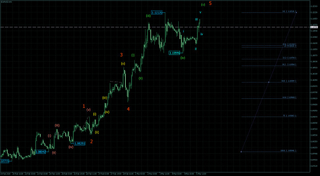
Task: Click the green (iv) wave label
Action: point(183,58)
